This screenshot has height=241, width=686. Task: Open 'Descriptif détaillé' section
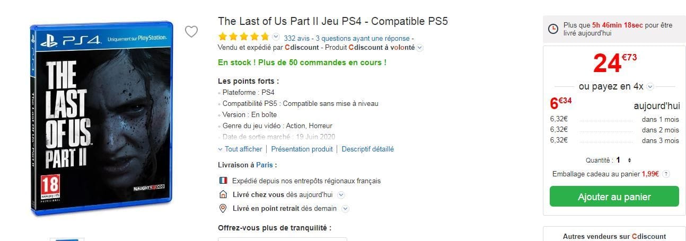point(367,149)
